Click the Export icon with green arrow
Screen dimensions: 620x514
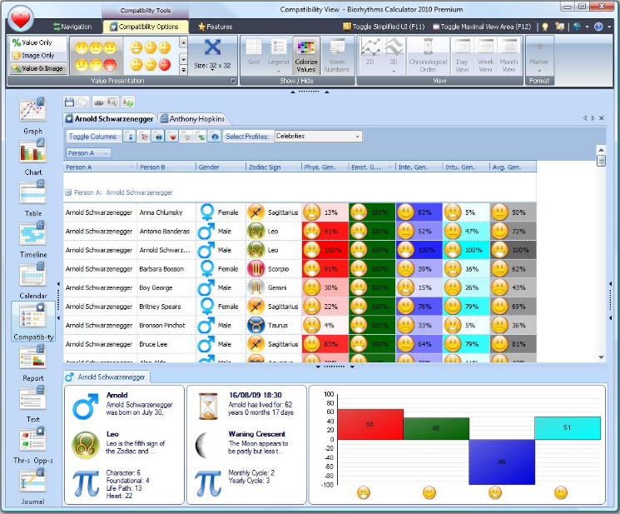coord(127,102)
